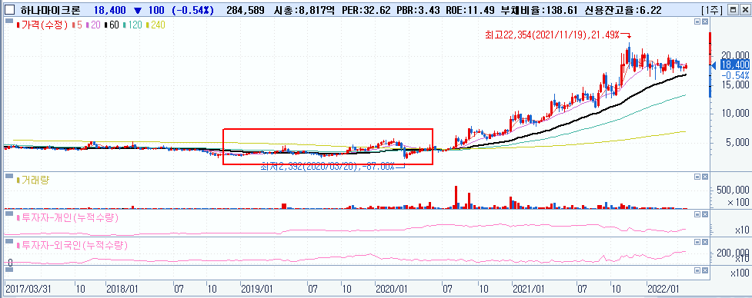
Task: Click the bottom pane's gray handle icon
Action: click(8, 270)
